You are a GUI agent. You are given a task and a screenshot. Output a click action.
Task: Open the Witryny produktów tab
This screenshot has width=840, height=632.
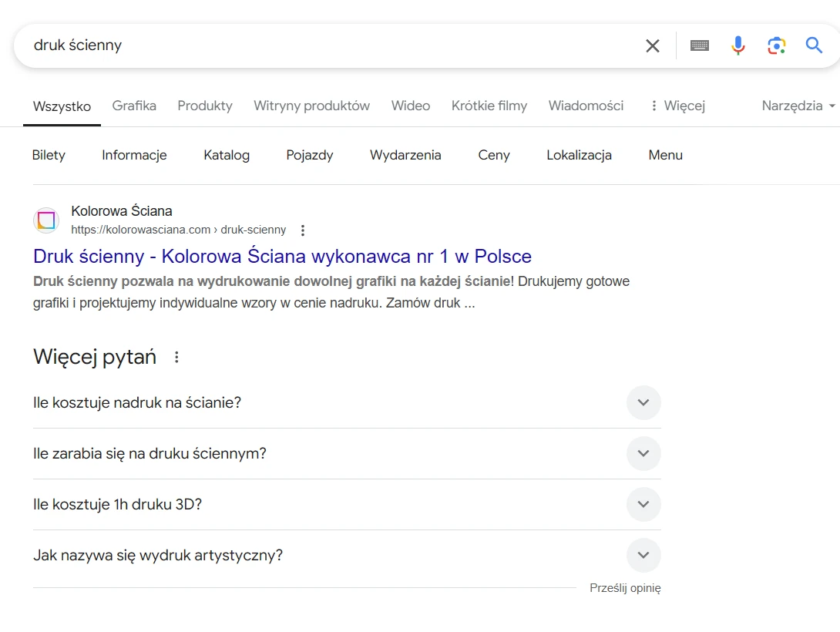pos(312,106)
